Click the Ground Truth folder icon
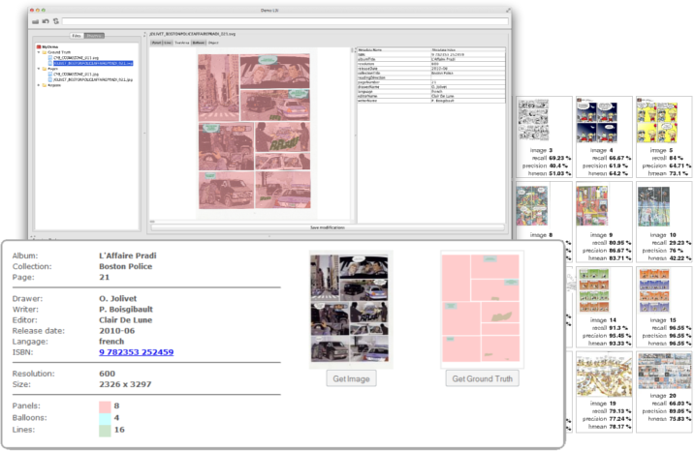The image size is (695, 451). [45, 52]
